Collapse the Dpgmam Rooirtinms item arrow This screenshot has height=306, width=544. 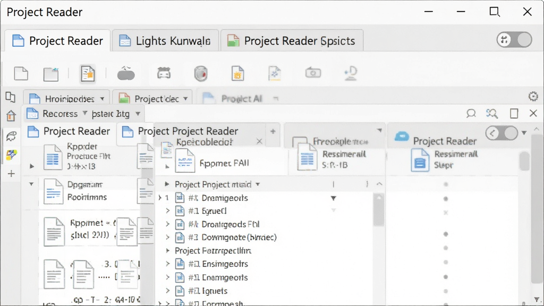(x=31, y=184)
